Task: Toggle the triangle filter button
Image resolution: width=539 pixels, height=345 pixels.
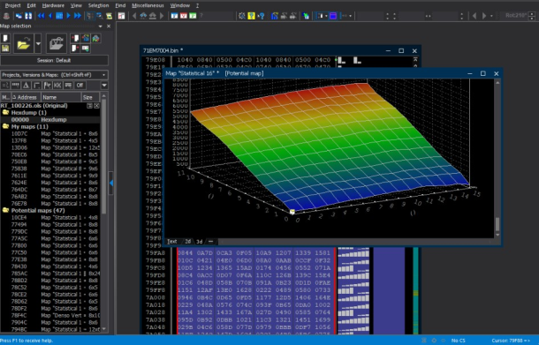Action: pyautogui.click(x=27, y=85)
